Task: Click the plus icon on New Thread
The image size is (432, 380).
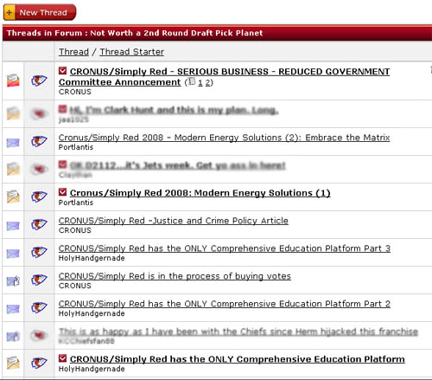Action: (x=10, y=13)
